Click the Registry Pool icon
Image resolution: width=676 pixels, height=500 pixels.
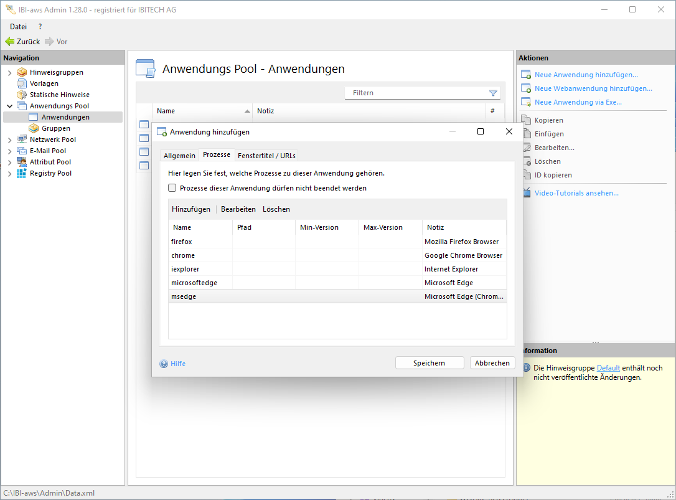click(22, 173)
